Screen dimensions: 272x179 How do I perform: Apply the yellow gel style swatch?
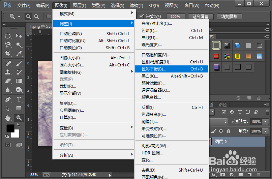pyautogui.click(x=238, y=56)
